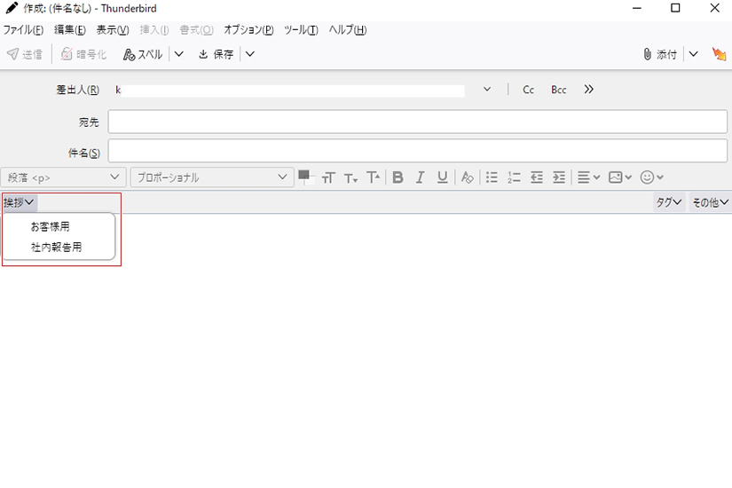Image resolution: width=732 pixels, height=488 pixels.
Task: Toggle italic text formatting
Action: pyautogui.click(x=421, y=177)
